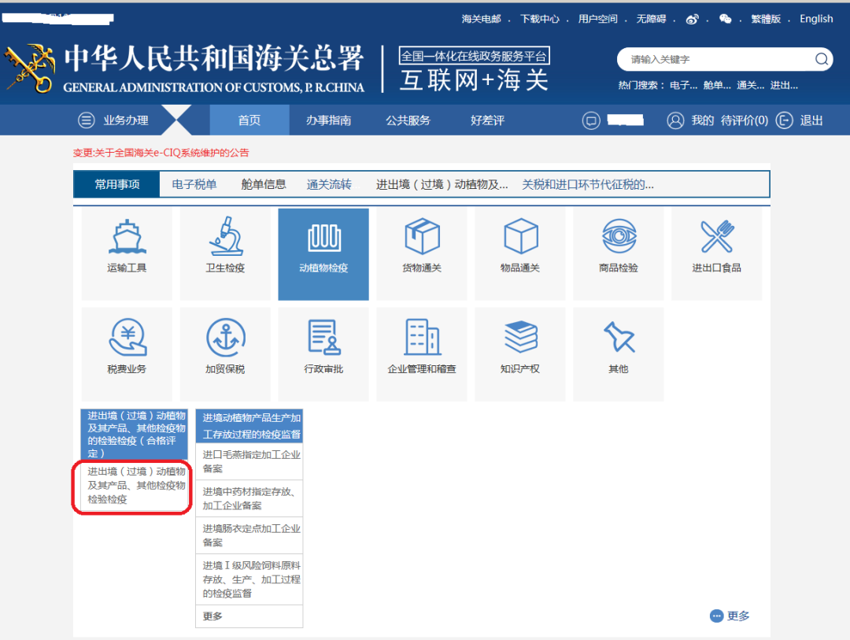Open the 卫生检疫 microscope icon tile
The image size is (850, 640).
point(225,253)
